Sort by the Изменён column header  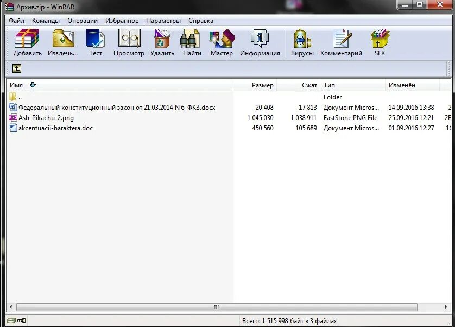(412, 85)
